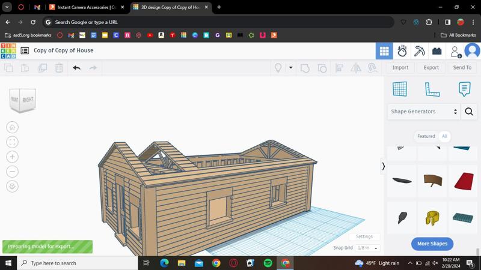Viewport: 481px width, 270px height.
Task: Click the Export button
Action: 431,68
